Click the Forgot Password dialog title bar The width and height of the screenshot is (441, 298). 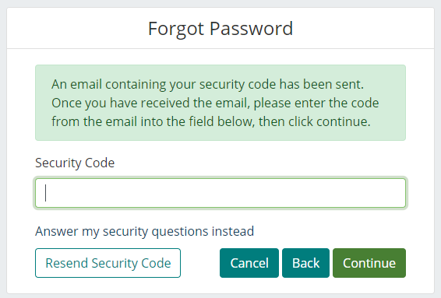(220, 28)
